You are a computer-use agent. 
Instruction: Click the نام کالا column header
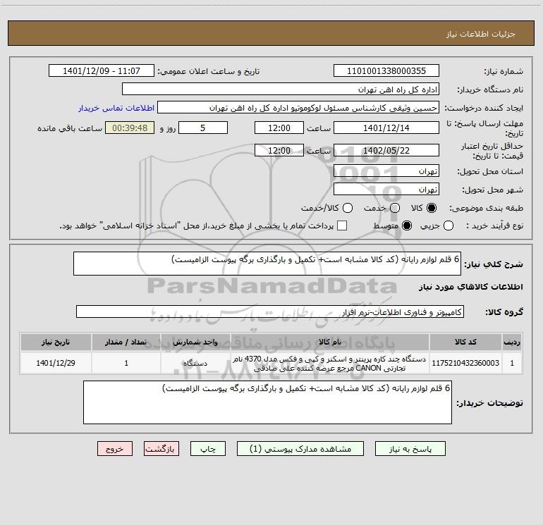[330, 342]
